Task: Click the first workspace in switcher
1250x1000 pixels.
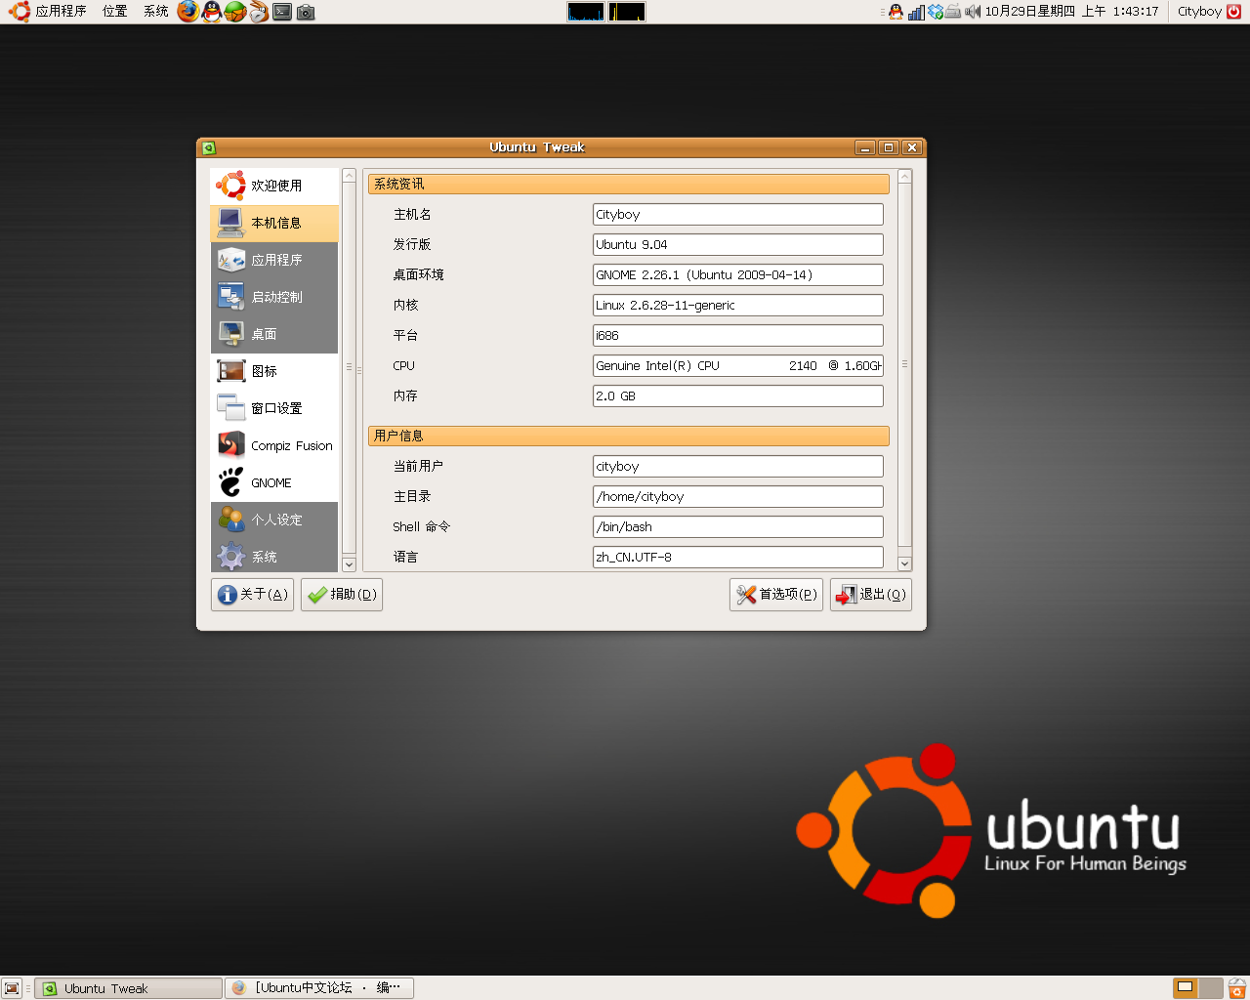Action: click(1185, 988)
